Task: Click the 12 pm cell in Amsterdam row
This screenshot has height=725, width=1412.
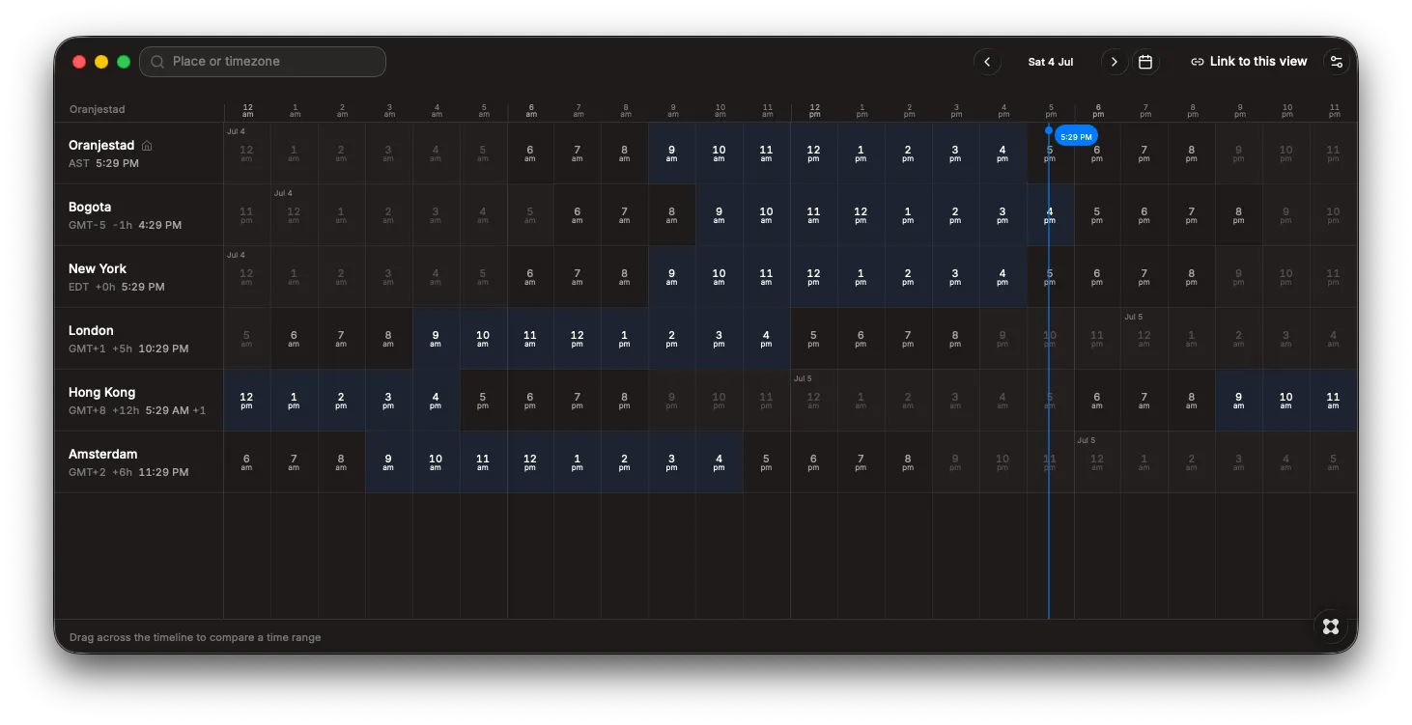Action: tap(529, 462)
